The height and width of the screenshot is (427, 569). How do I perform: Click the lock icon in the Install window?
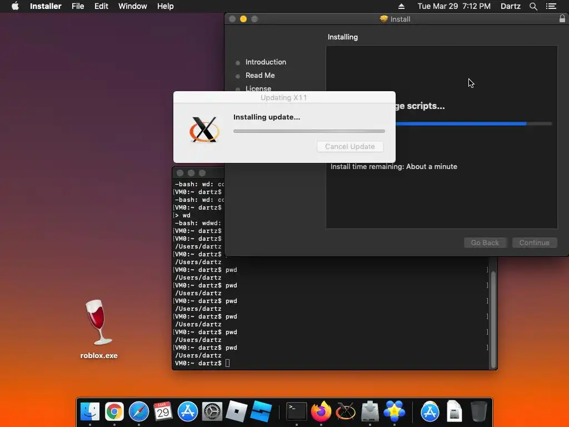click(562, 18)
